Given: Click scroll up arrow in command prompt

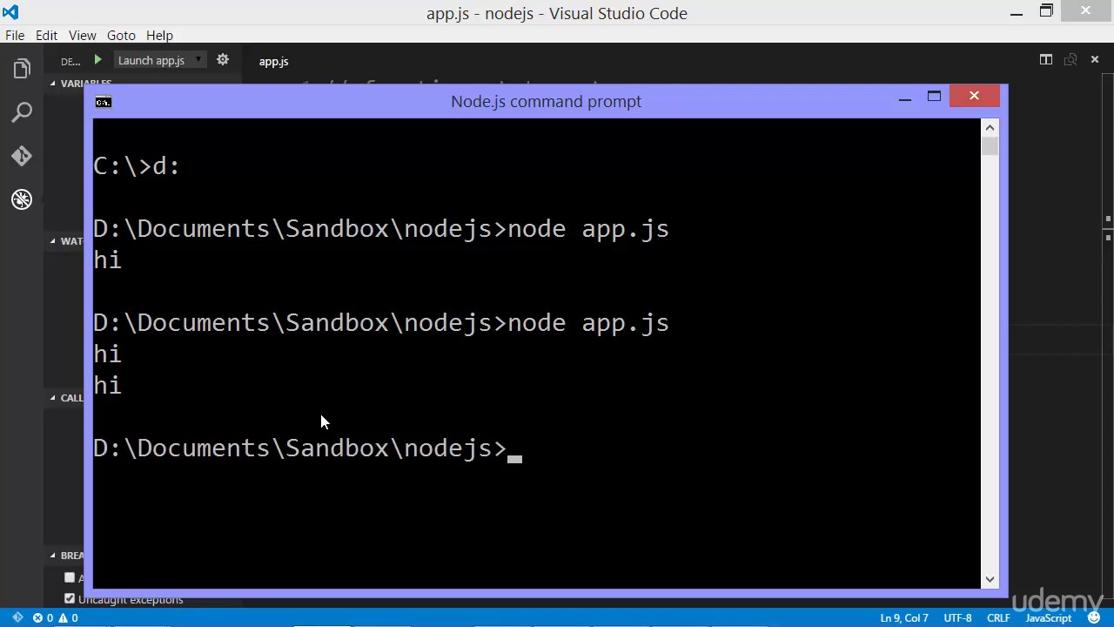Looking at the screenshot, I should click(990, 128).
